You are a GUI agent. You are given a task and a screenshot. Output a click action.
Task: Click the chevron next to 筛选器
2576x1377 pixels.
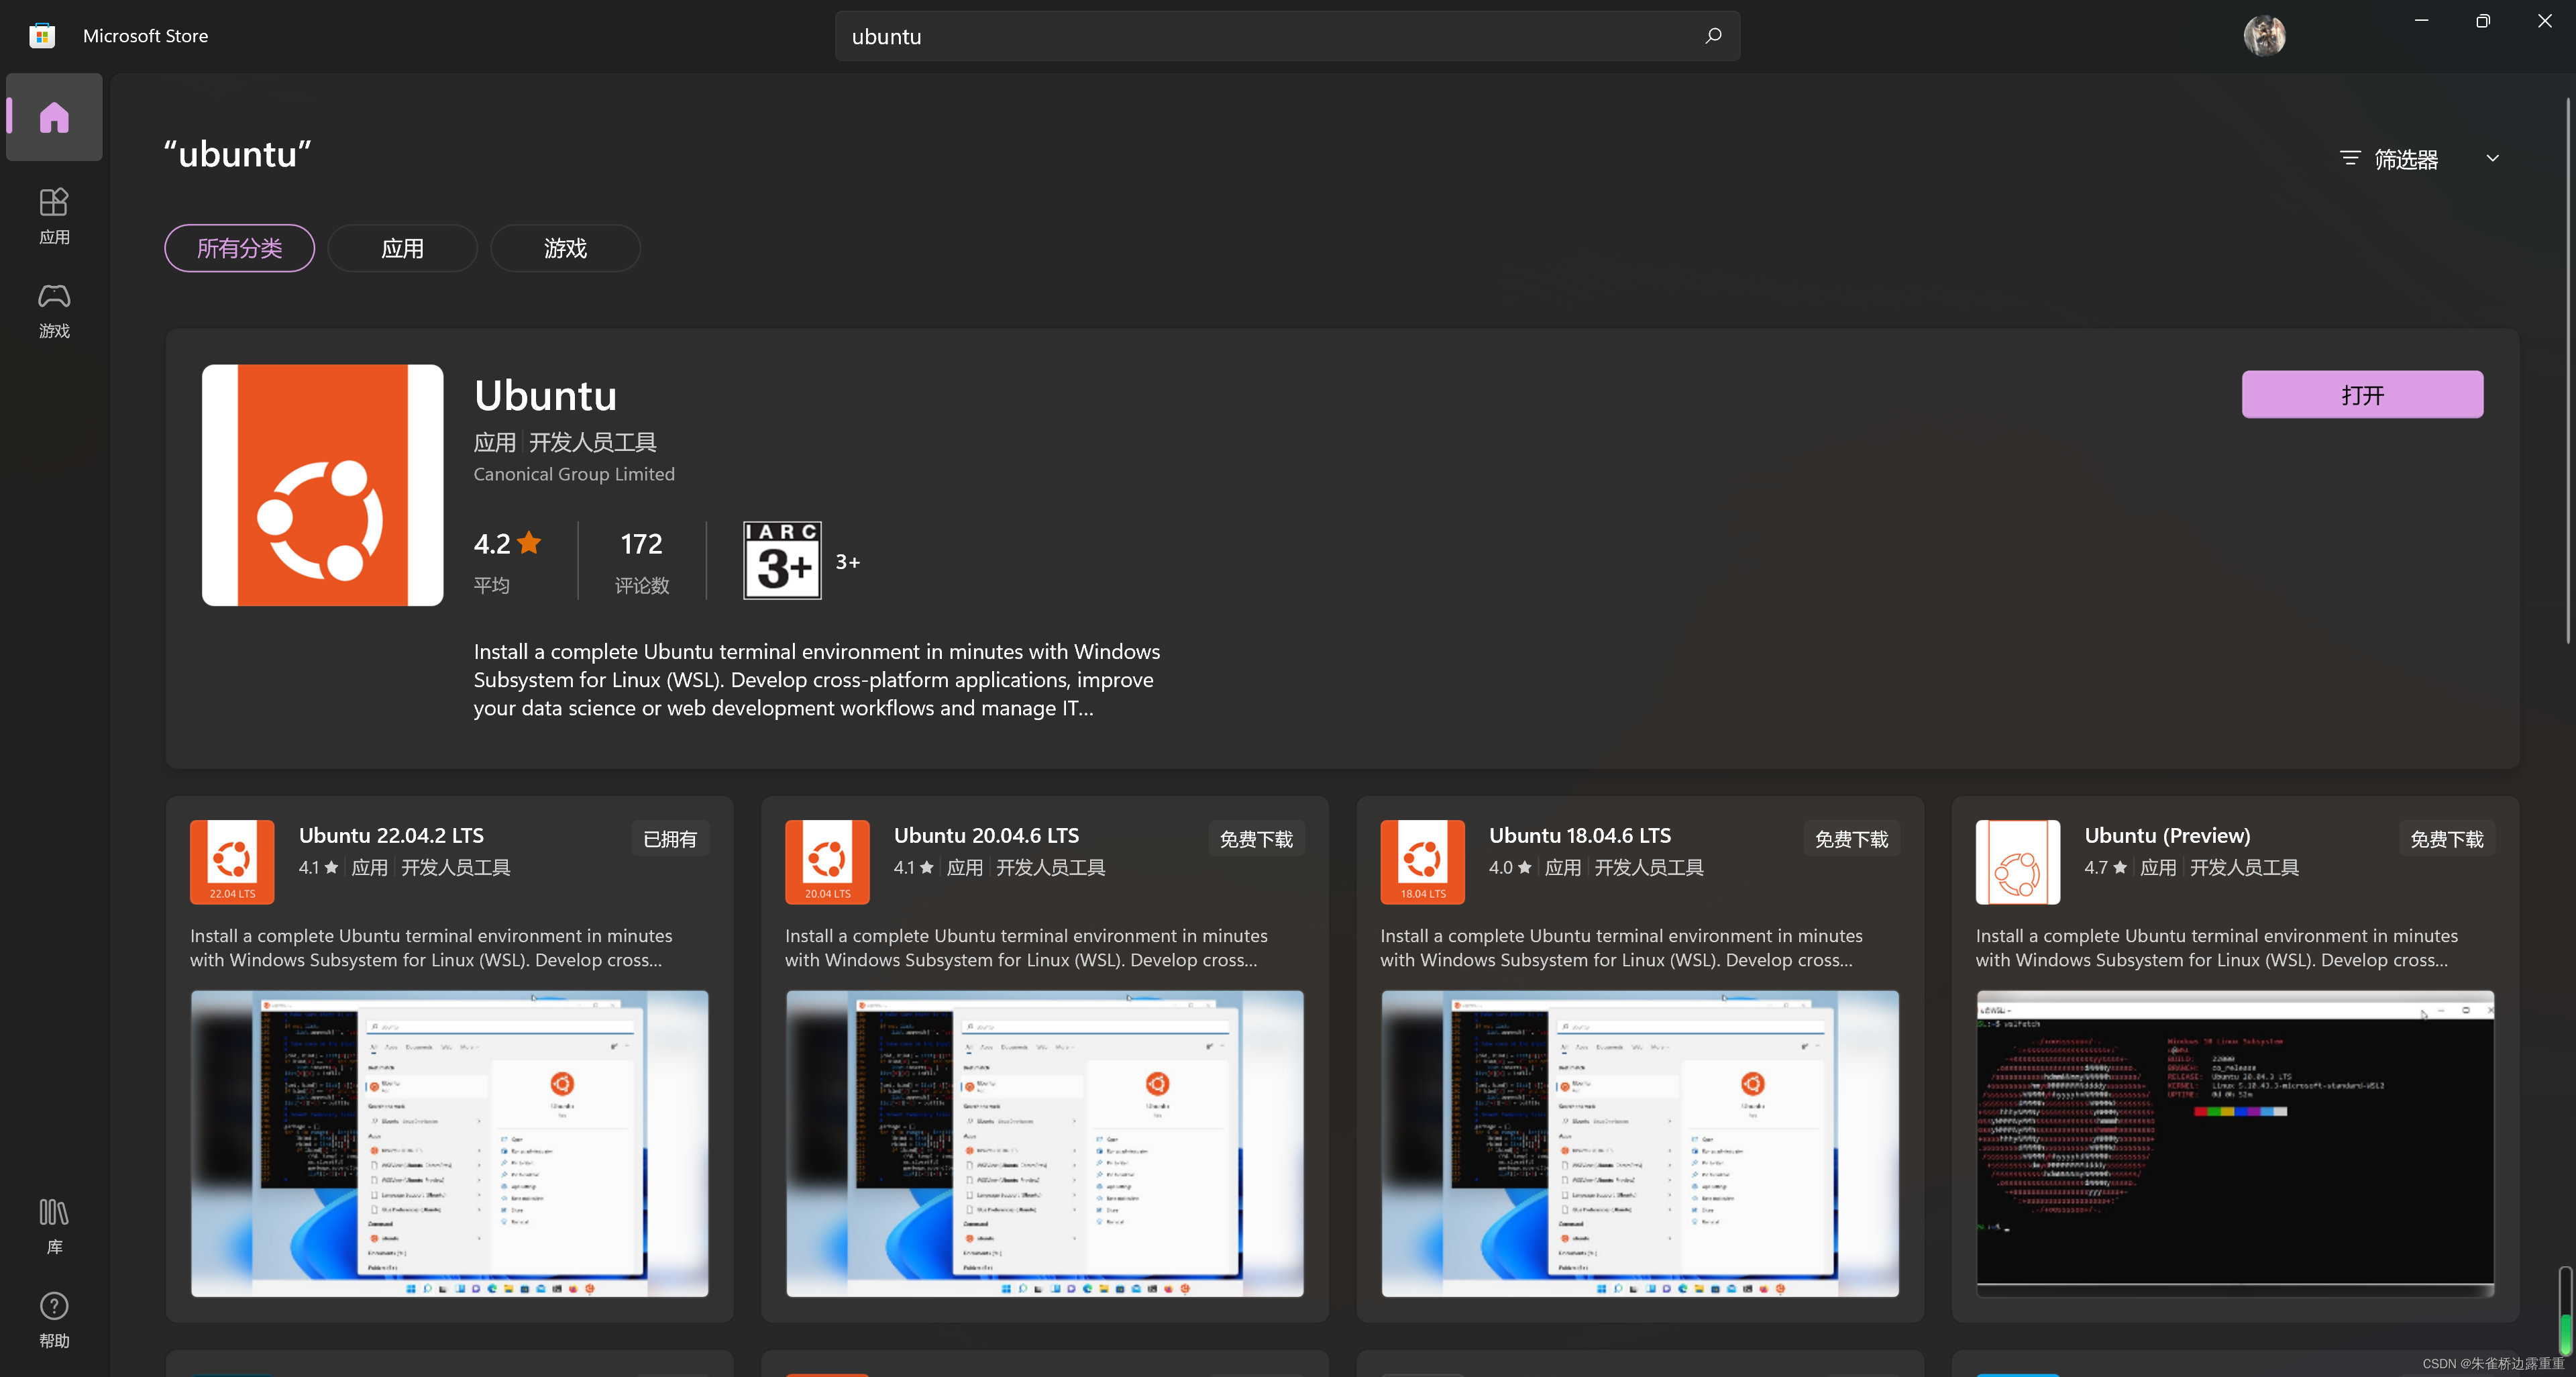(x=2492, y=158)
